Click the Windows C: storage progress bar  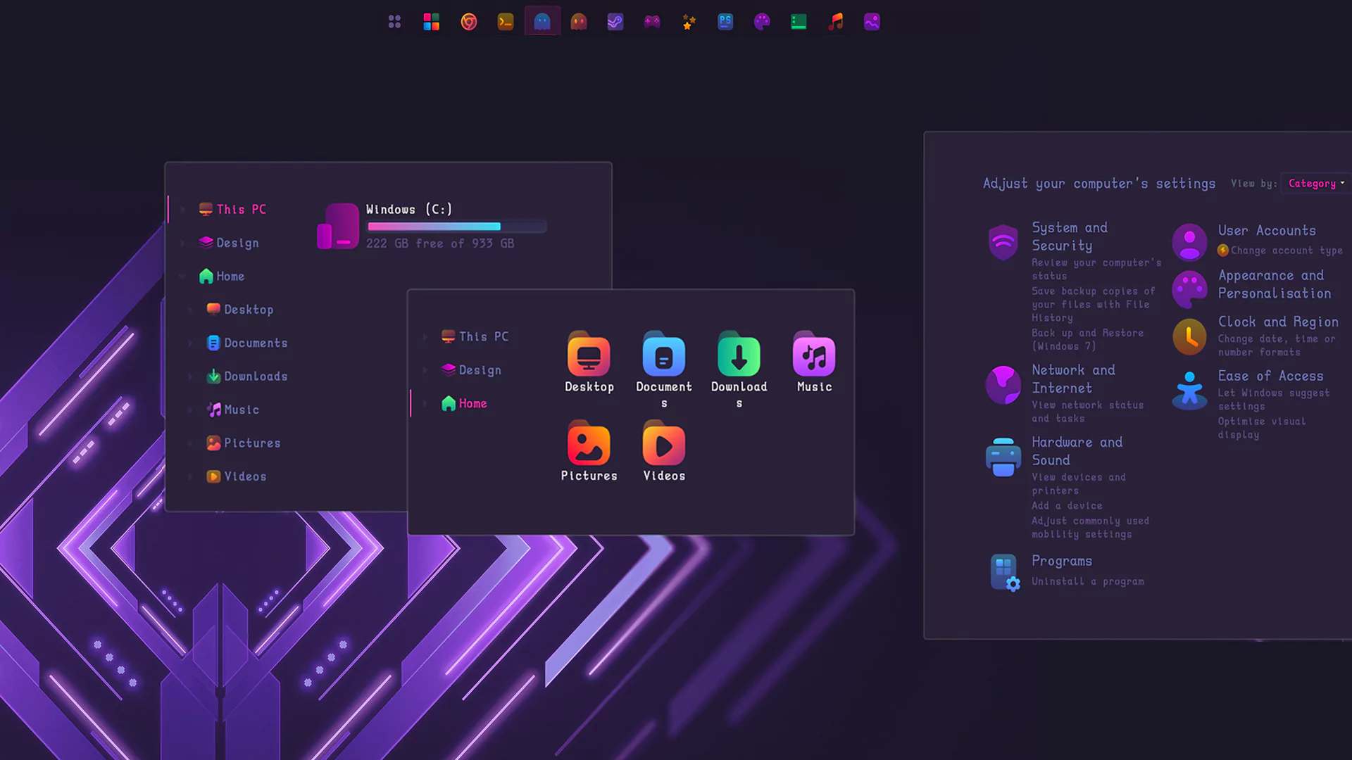[456, 226]
